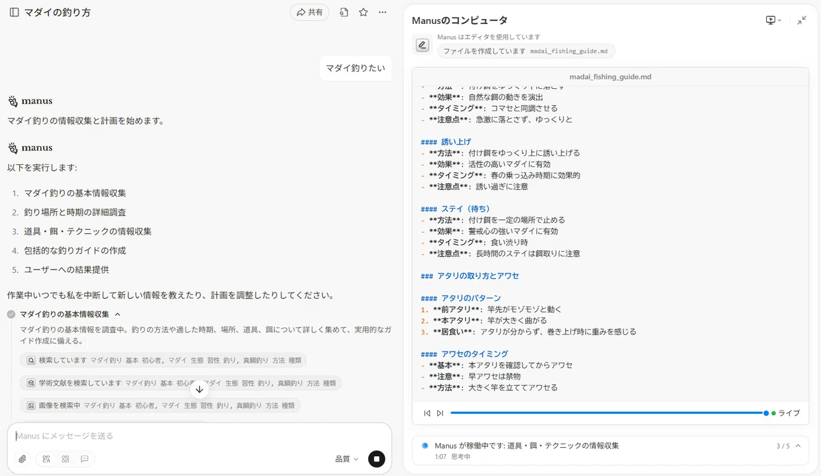
Task: Click plan item 包括的な釣りガイドの作成
Action: [75, 251]
